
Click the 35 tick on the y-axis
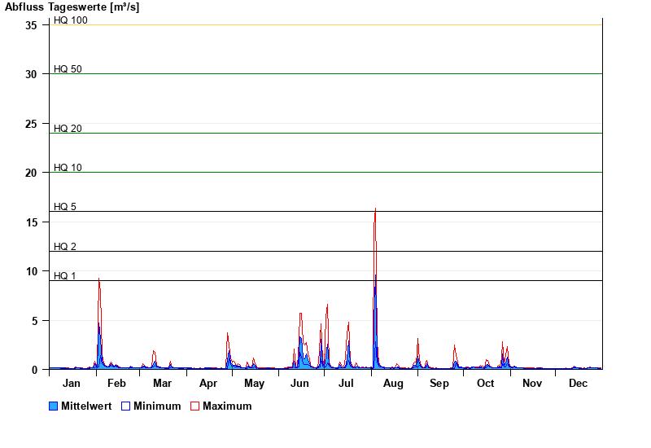pos(32,25)
